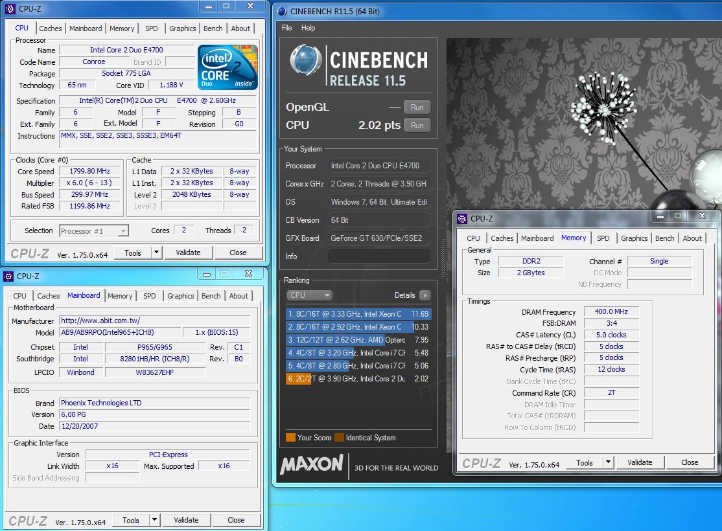Expand the Tools arrow in the CPU-Z mainboard window
This screenshot has height=531, width=722.
point(155,519)
